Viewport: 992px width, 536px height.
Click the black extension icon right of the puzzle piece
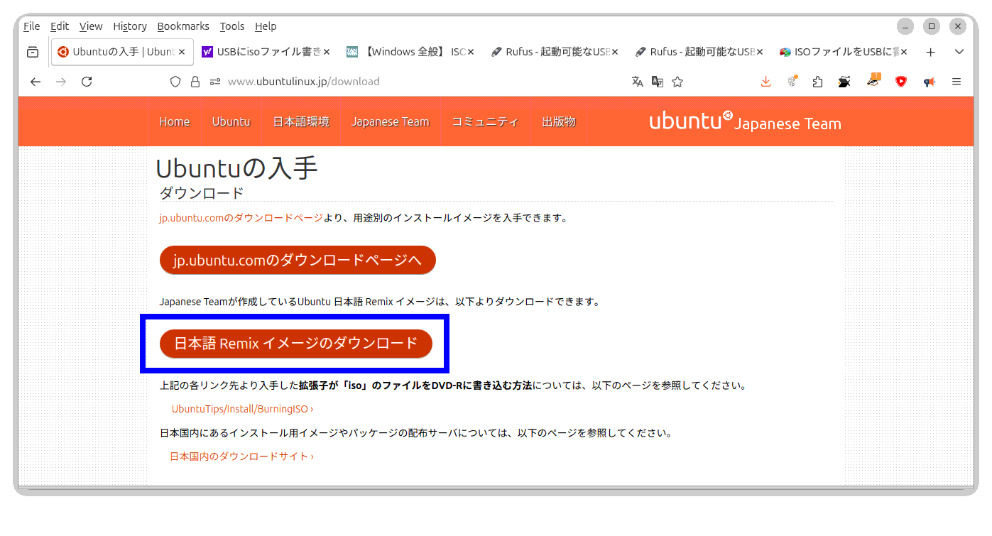point(844,82)
